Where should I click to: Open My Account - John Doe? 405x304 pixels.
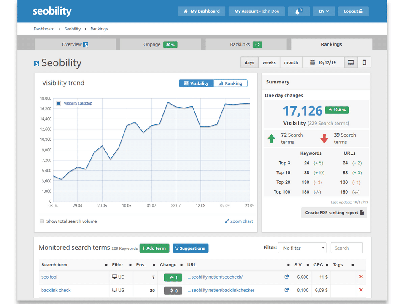[x=256, y=11]
